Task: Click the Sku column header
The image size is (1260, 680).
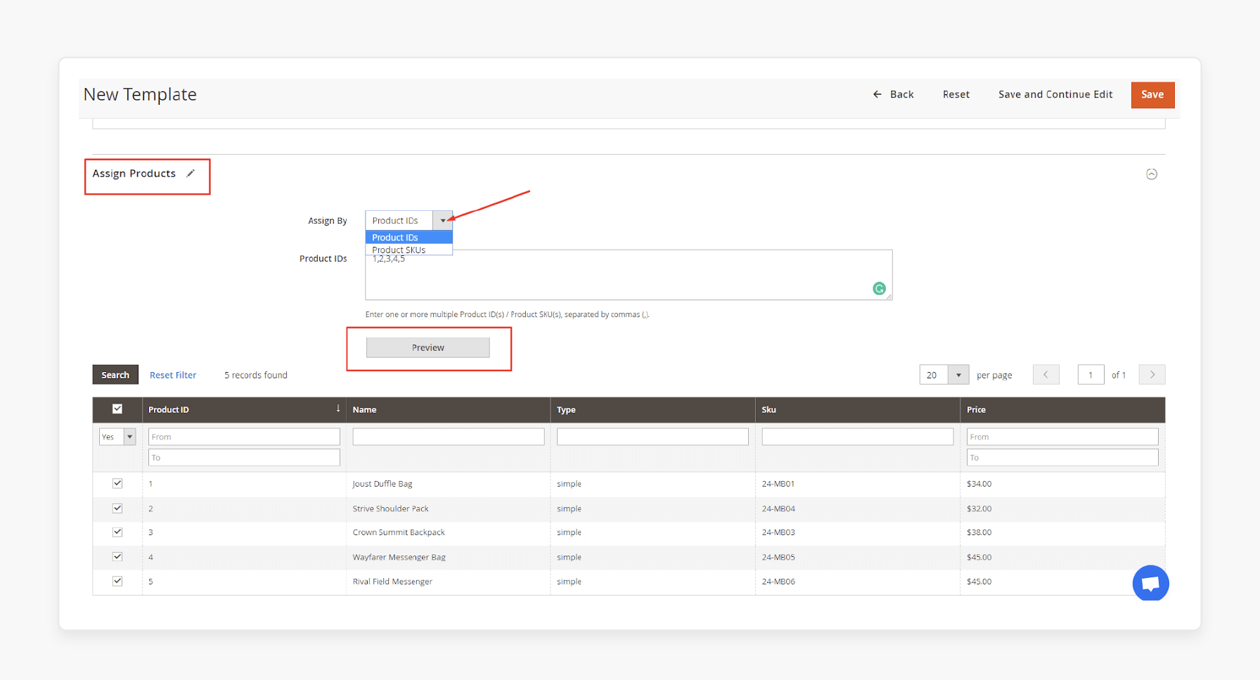Action: point(858,409)
